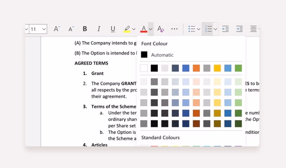Click paragraph '(A) The Company intends to'
286x168 pixels.
105,43
